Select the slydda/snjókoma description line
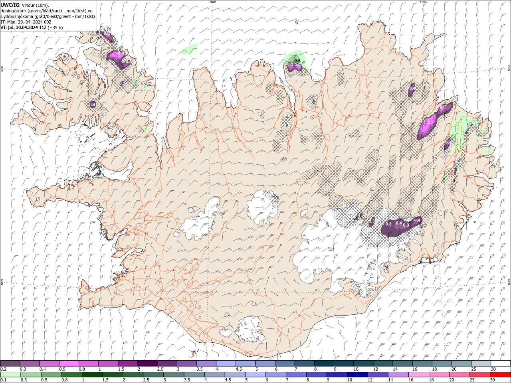511x383 pixels. [x=48, y=16]
